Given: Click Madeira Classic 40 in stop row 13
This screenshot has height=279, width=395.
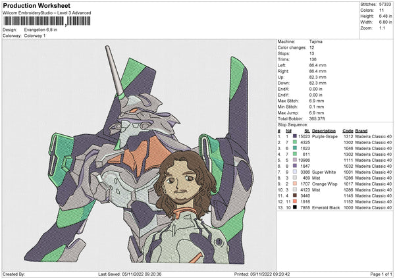Looking at the screenshot, I should point(373,207).
